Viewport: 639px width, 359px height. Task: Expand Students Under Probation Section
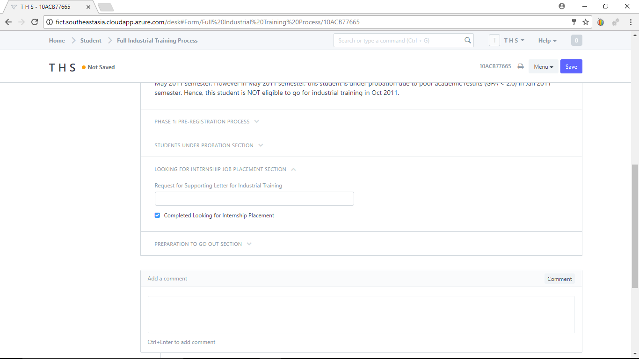209,145
